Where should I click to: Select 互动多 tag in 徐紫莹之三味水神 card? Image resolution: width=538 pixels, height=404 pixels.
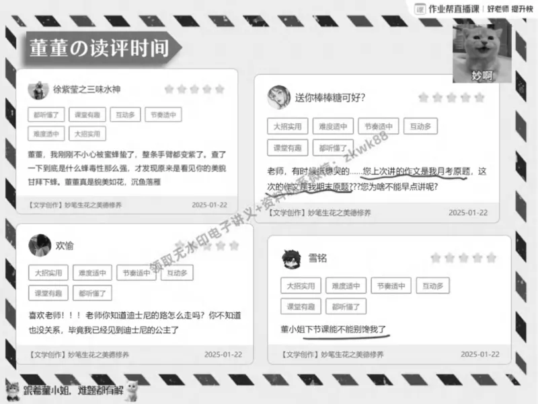pos(125,114)
